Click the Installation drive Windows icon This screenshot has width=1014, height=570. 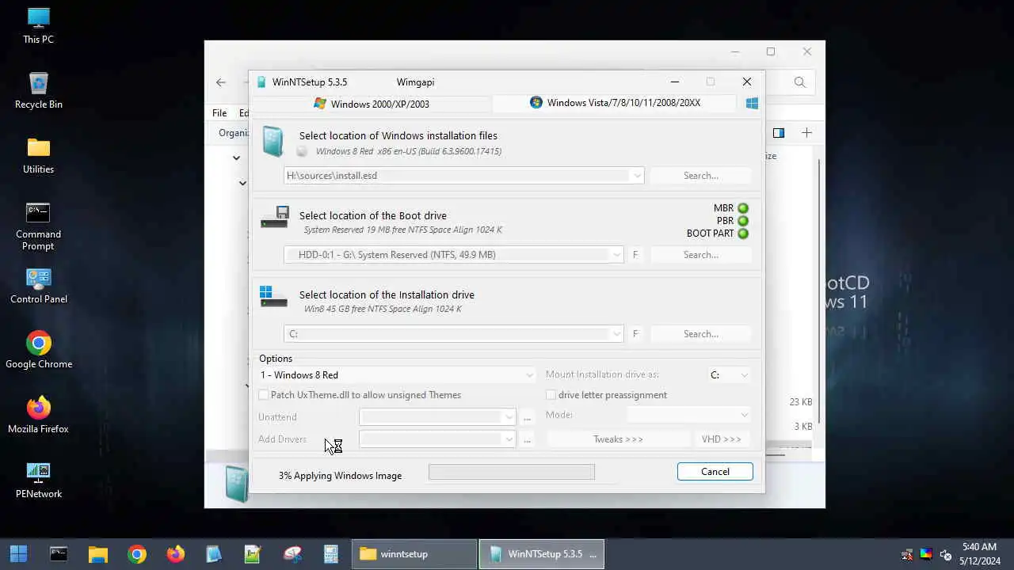tap(274, 296)
